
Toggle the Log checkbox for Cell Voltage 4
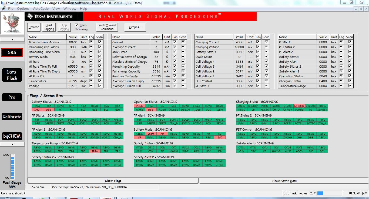click(258, 61)
